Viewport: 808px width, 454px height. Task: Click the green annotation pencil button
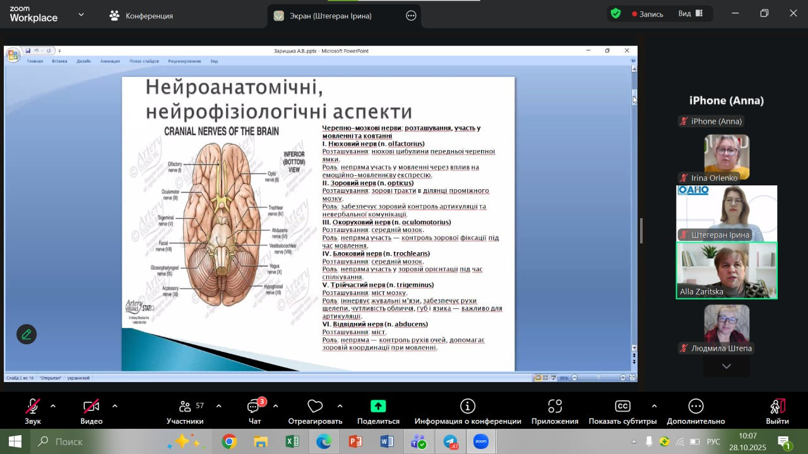(27, 334)
